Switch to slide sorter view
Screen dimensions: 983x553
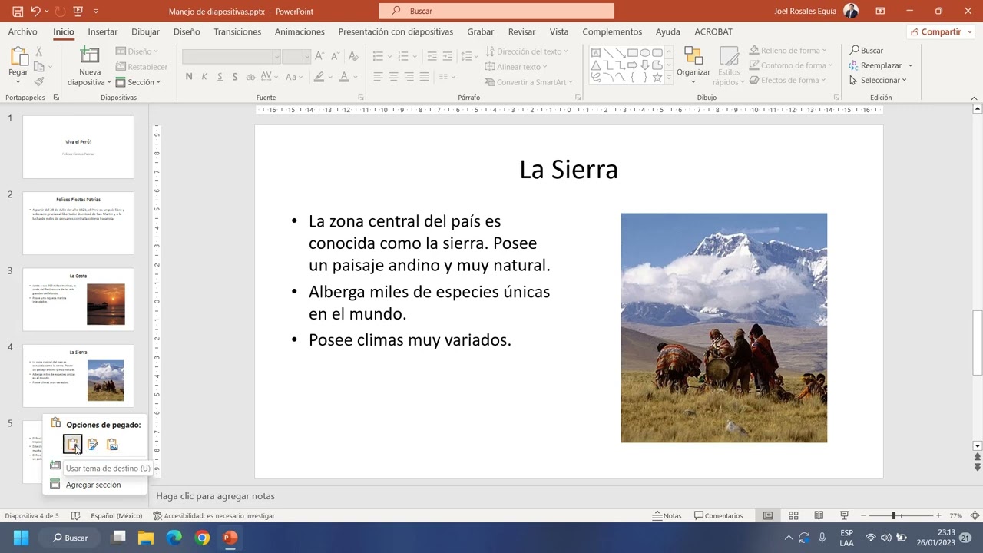tap(793, 515)
